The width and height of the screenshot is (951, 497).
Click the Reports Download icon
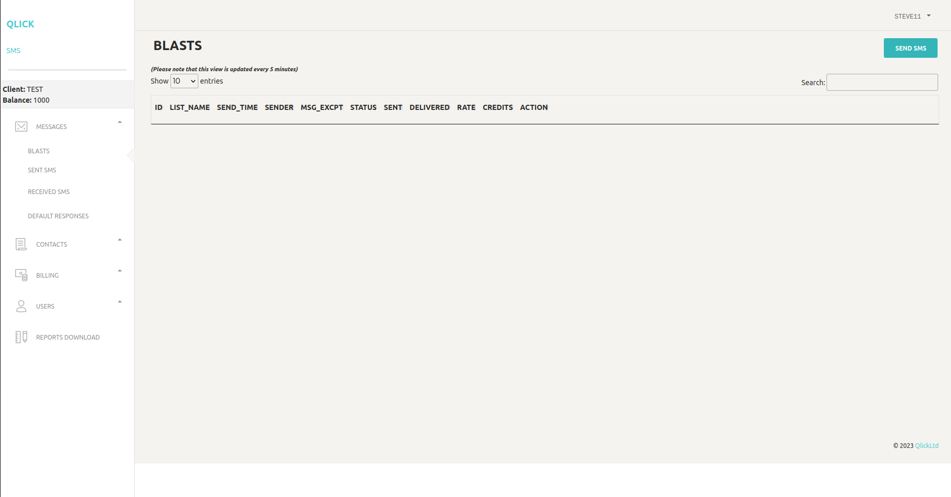pyautogui.click(x=21, y=337)
